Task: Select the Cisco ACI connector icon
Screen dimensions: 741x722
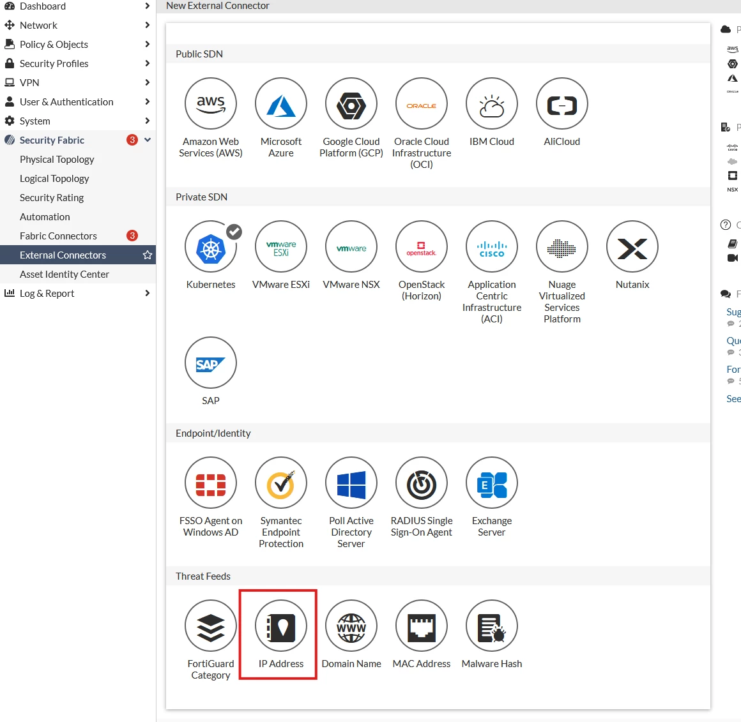Action: pos(491,246)
